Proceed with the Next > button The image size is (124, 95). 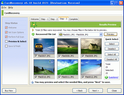coord(96,91)
